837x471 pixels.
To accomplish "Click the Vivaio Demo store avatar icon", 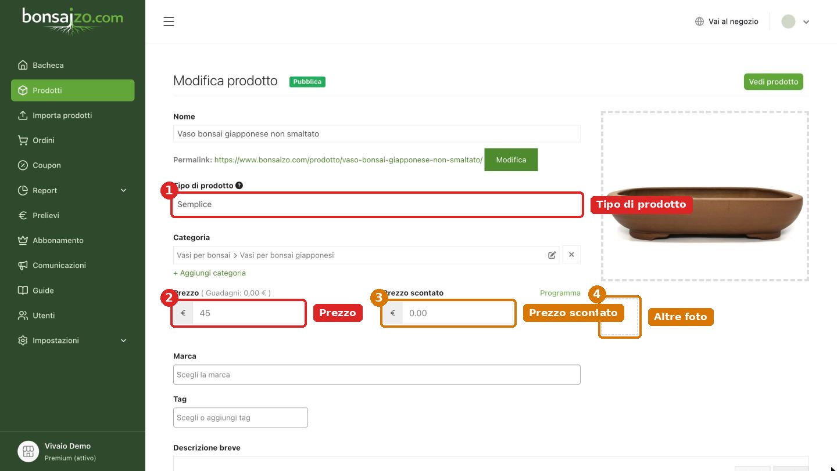I will coord(28,451).
